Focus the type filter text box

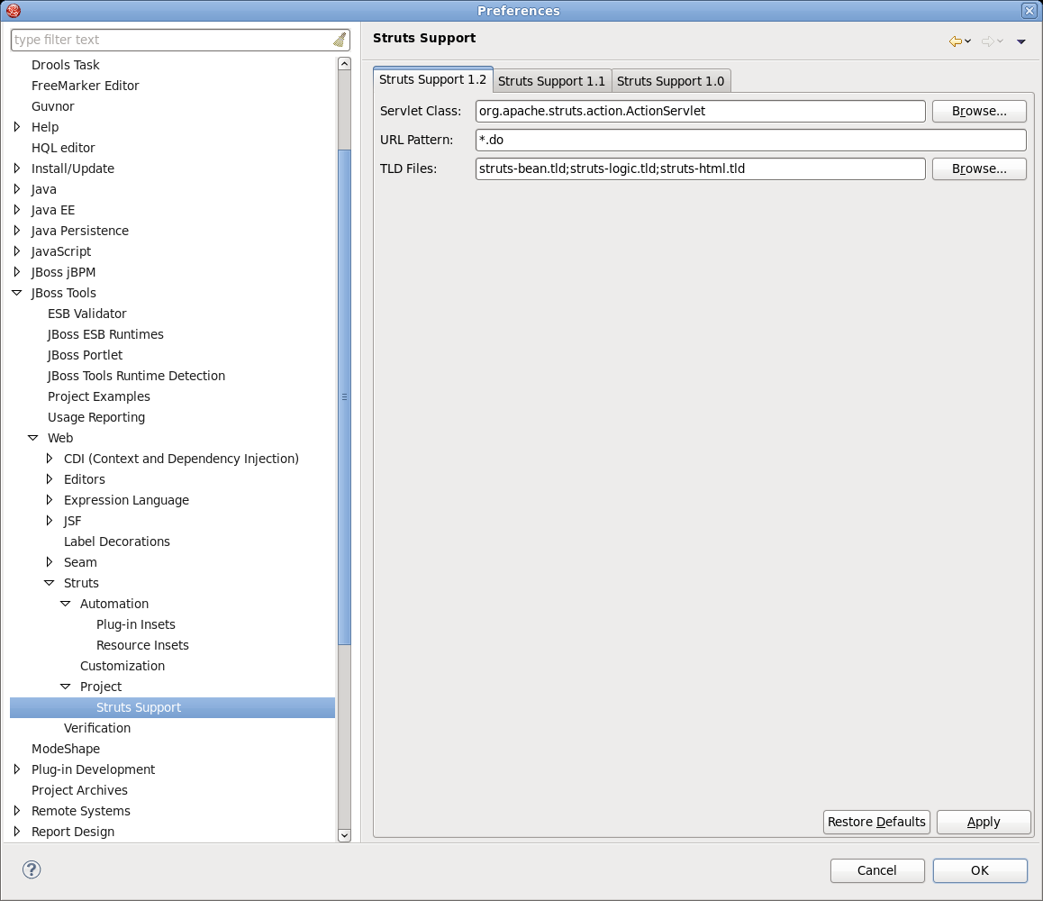click(171, 40)
